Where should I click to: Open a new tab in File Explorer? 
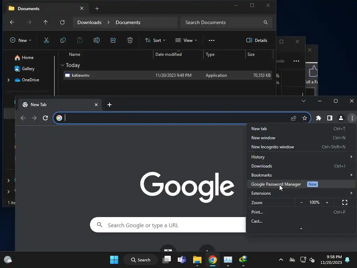tap(97, 9)
